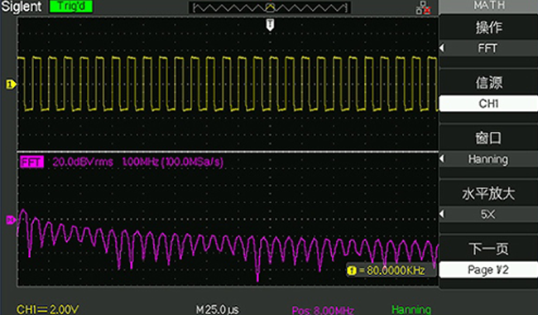Click the Siglent logo
The width and height of the screenshot is (538, 315).
click(22, 7)
